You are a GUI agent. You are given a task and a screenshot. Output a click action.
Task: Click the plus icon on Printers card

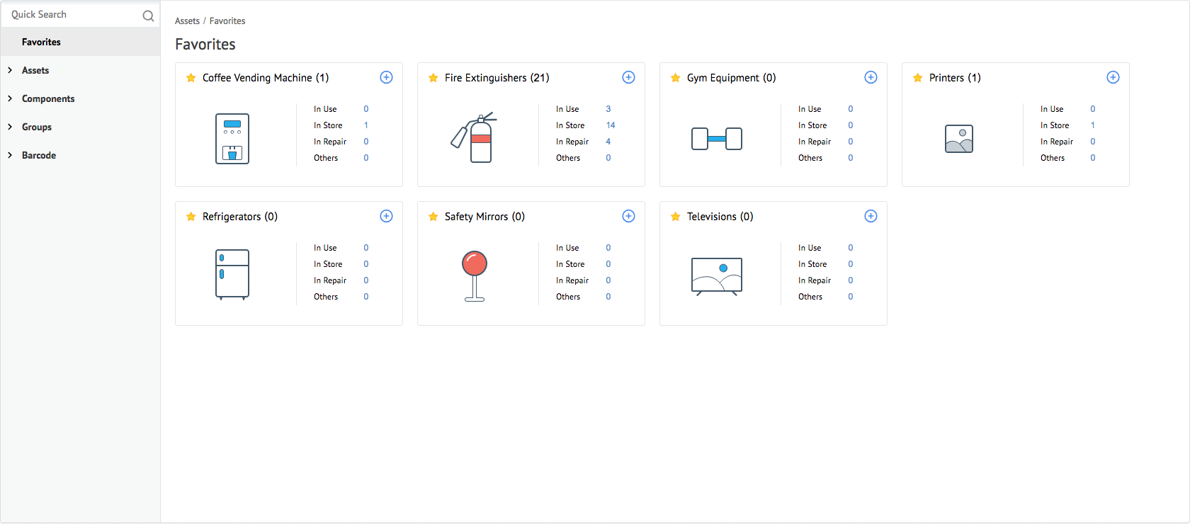(1113, 77)
